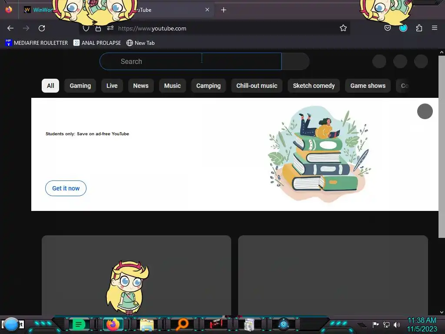Viewport: 445px width, 334px height.
Task: Open the Firefox account avatar icon
Action: (403, 28)
